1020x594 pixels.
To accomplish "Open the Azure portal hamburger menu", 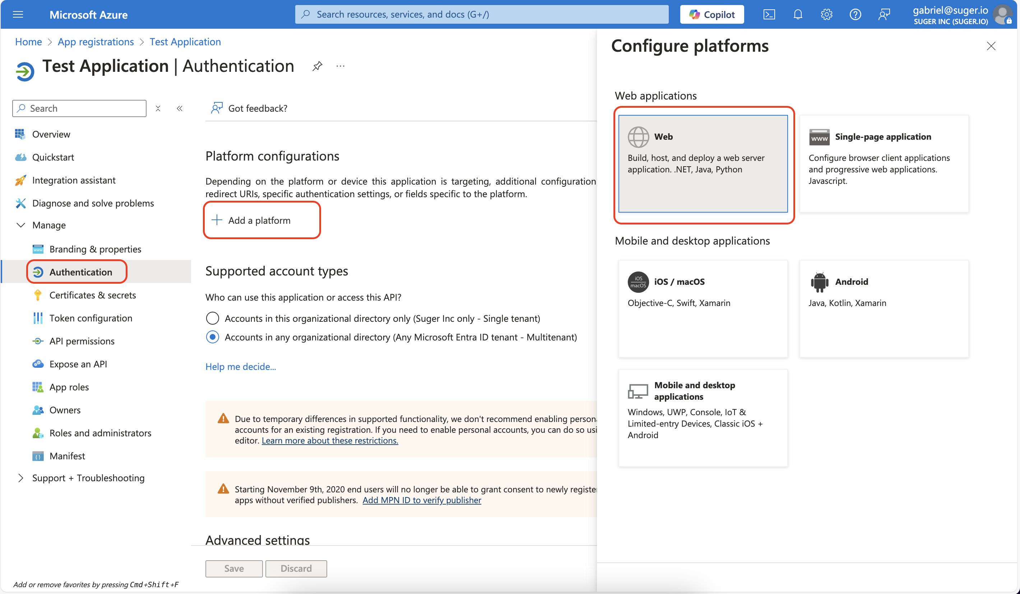I will click(18, 15).
